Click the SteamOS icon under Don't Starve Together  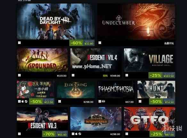[x=26, y=101]
